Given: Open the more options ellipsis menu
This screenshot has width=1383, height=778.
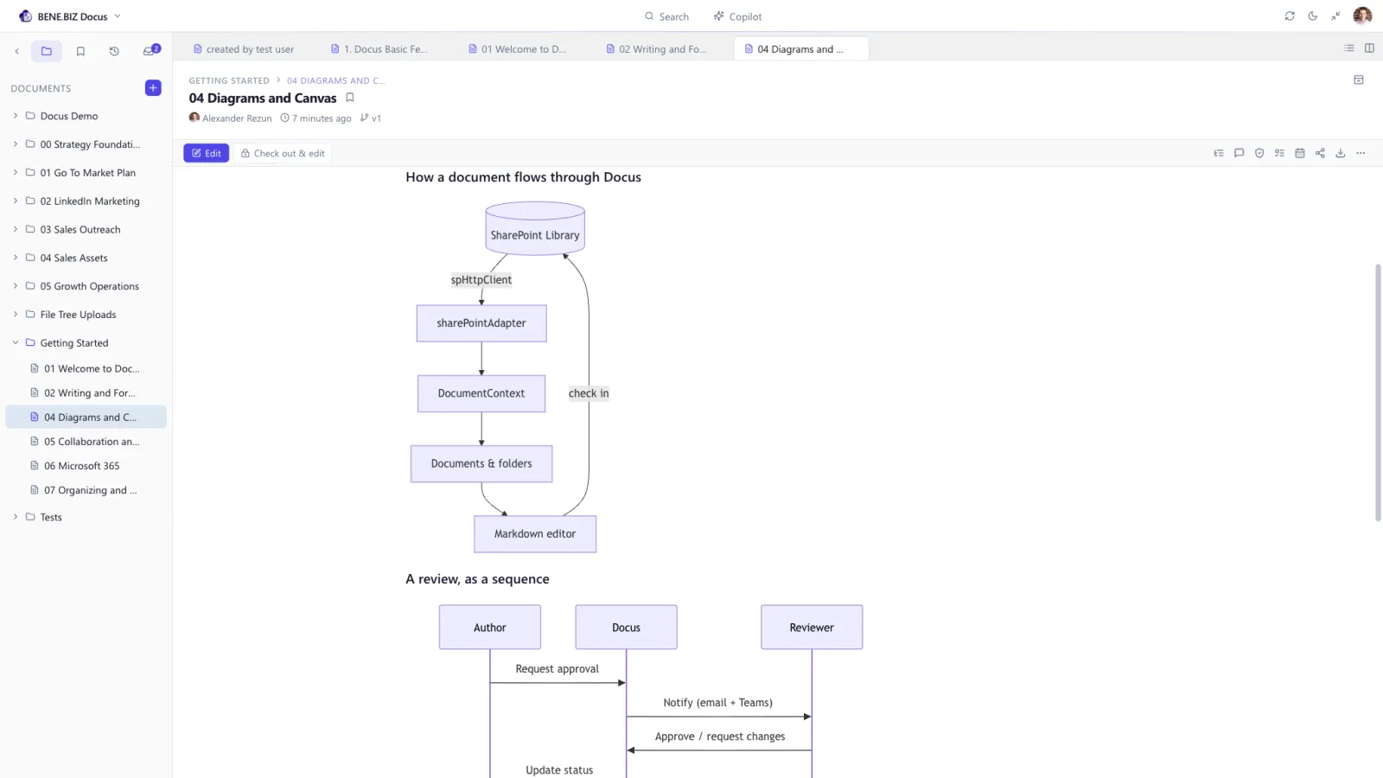Looking at the screenshot, I should [1361, 153].
